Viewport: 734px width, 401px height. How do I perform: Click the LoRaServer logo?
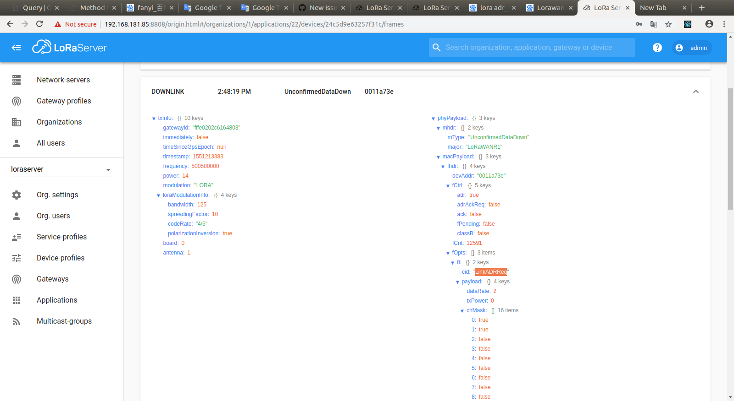point(69,47)
